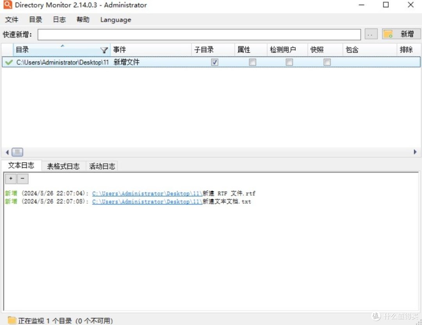The image size is (422, 325).
Task: Open the 日志 menu
Action: pos(59,20)
